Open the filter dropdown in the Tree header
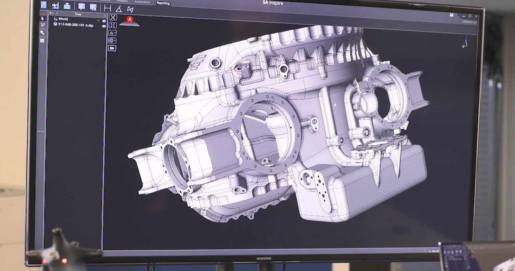The width and height of the screenshot is (515, 271). coord(52,13)
